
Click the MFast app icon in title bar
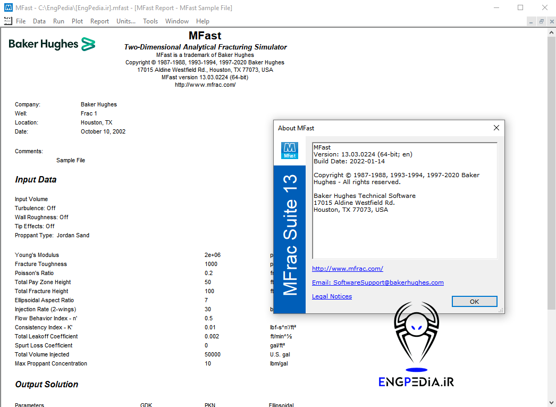(8, 7)
